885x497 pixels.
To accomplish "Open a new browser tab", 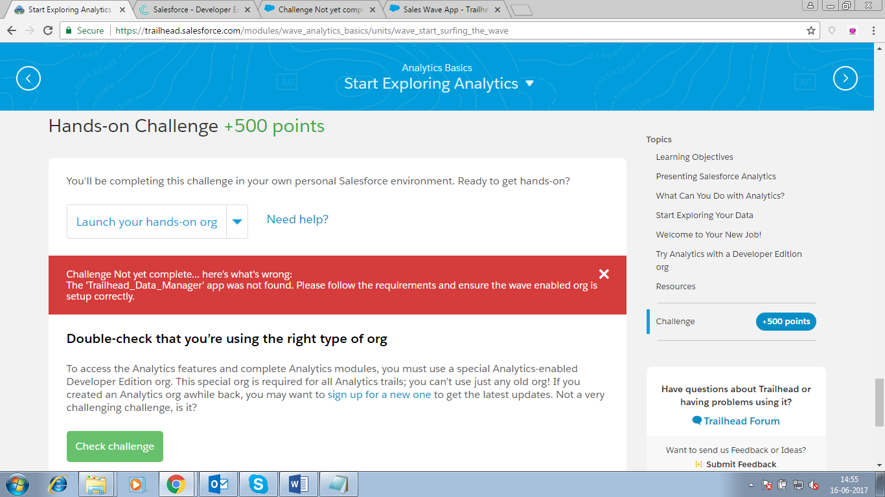I will click(x=521, y=10).
